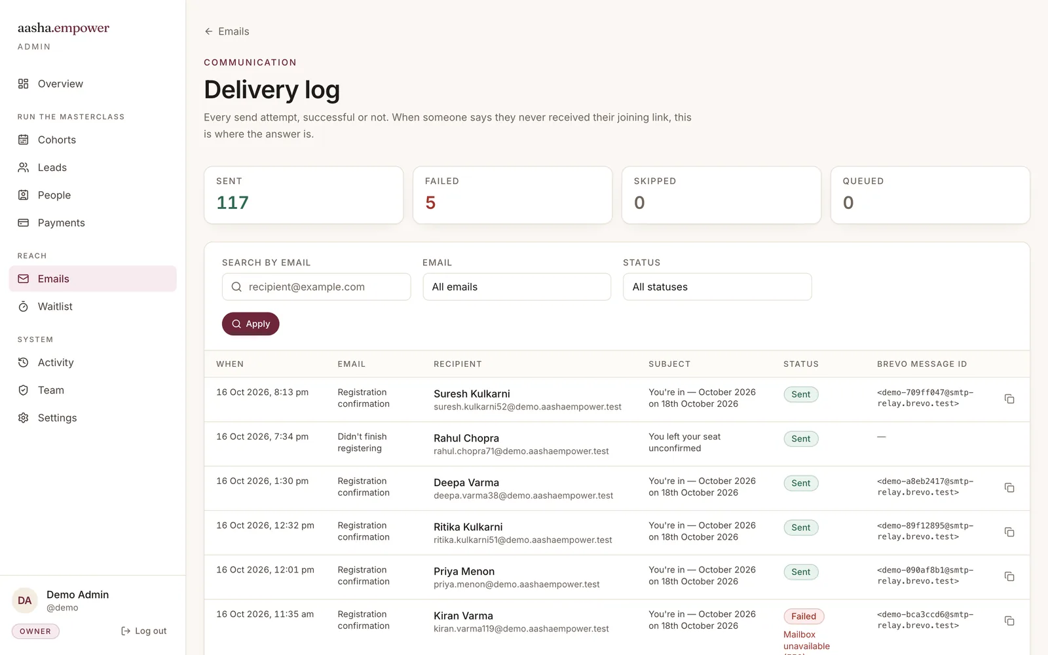Viewport: 1048px width, 655px height.
Task: Click the Demo Admin user name
Action: [x=77, y=595]
